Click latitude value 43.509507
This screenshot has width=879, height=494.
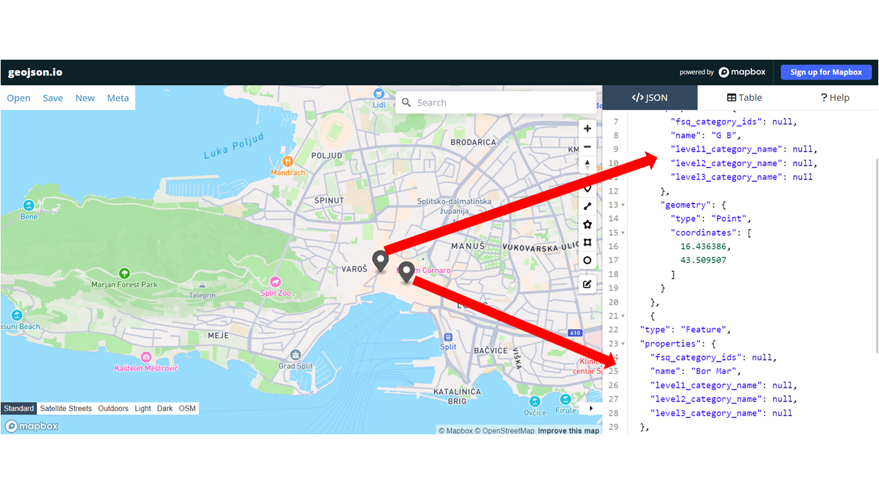tap(703, 260)
